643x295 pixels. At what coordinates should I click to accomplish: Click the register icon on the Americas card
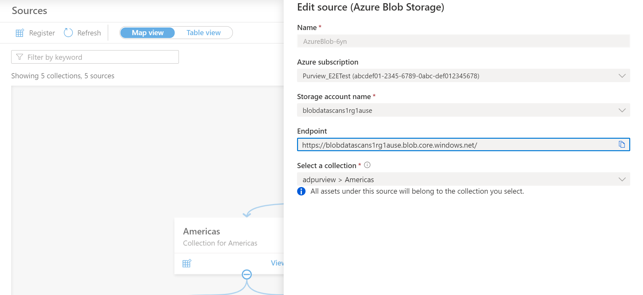(187, 263)
